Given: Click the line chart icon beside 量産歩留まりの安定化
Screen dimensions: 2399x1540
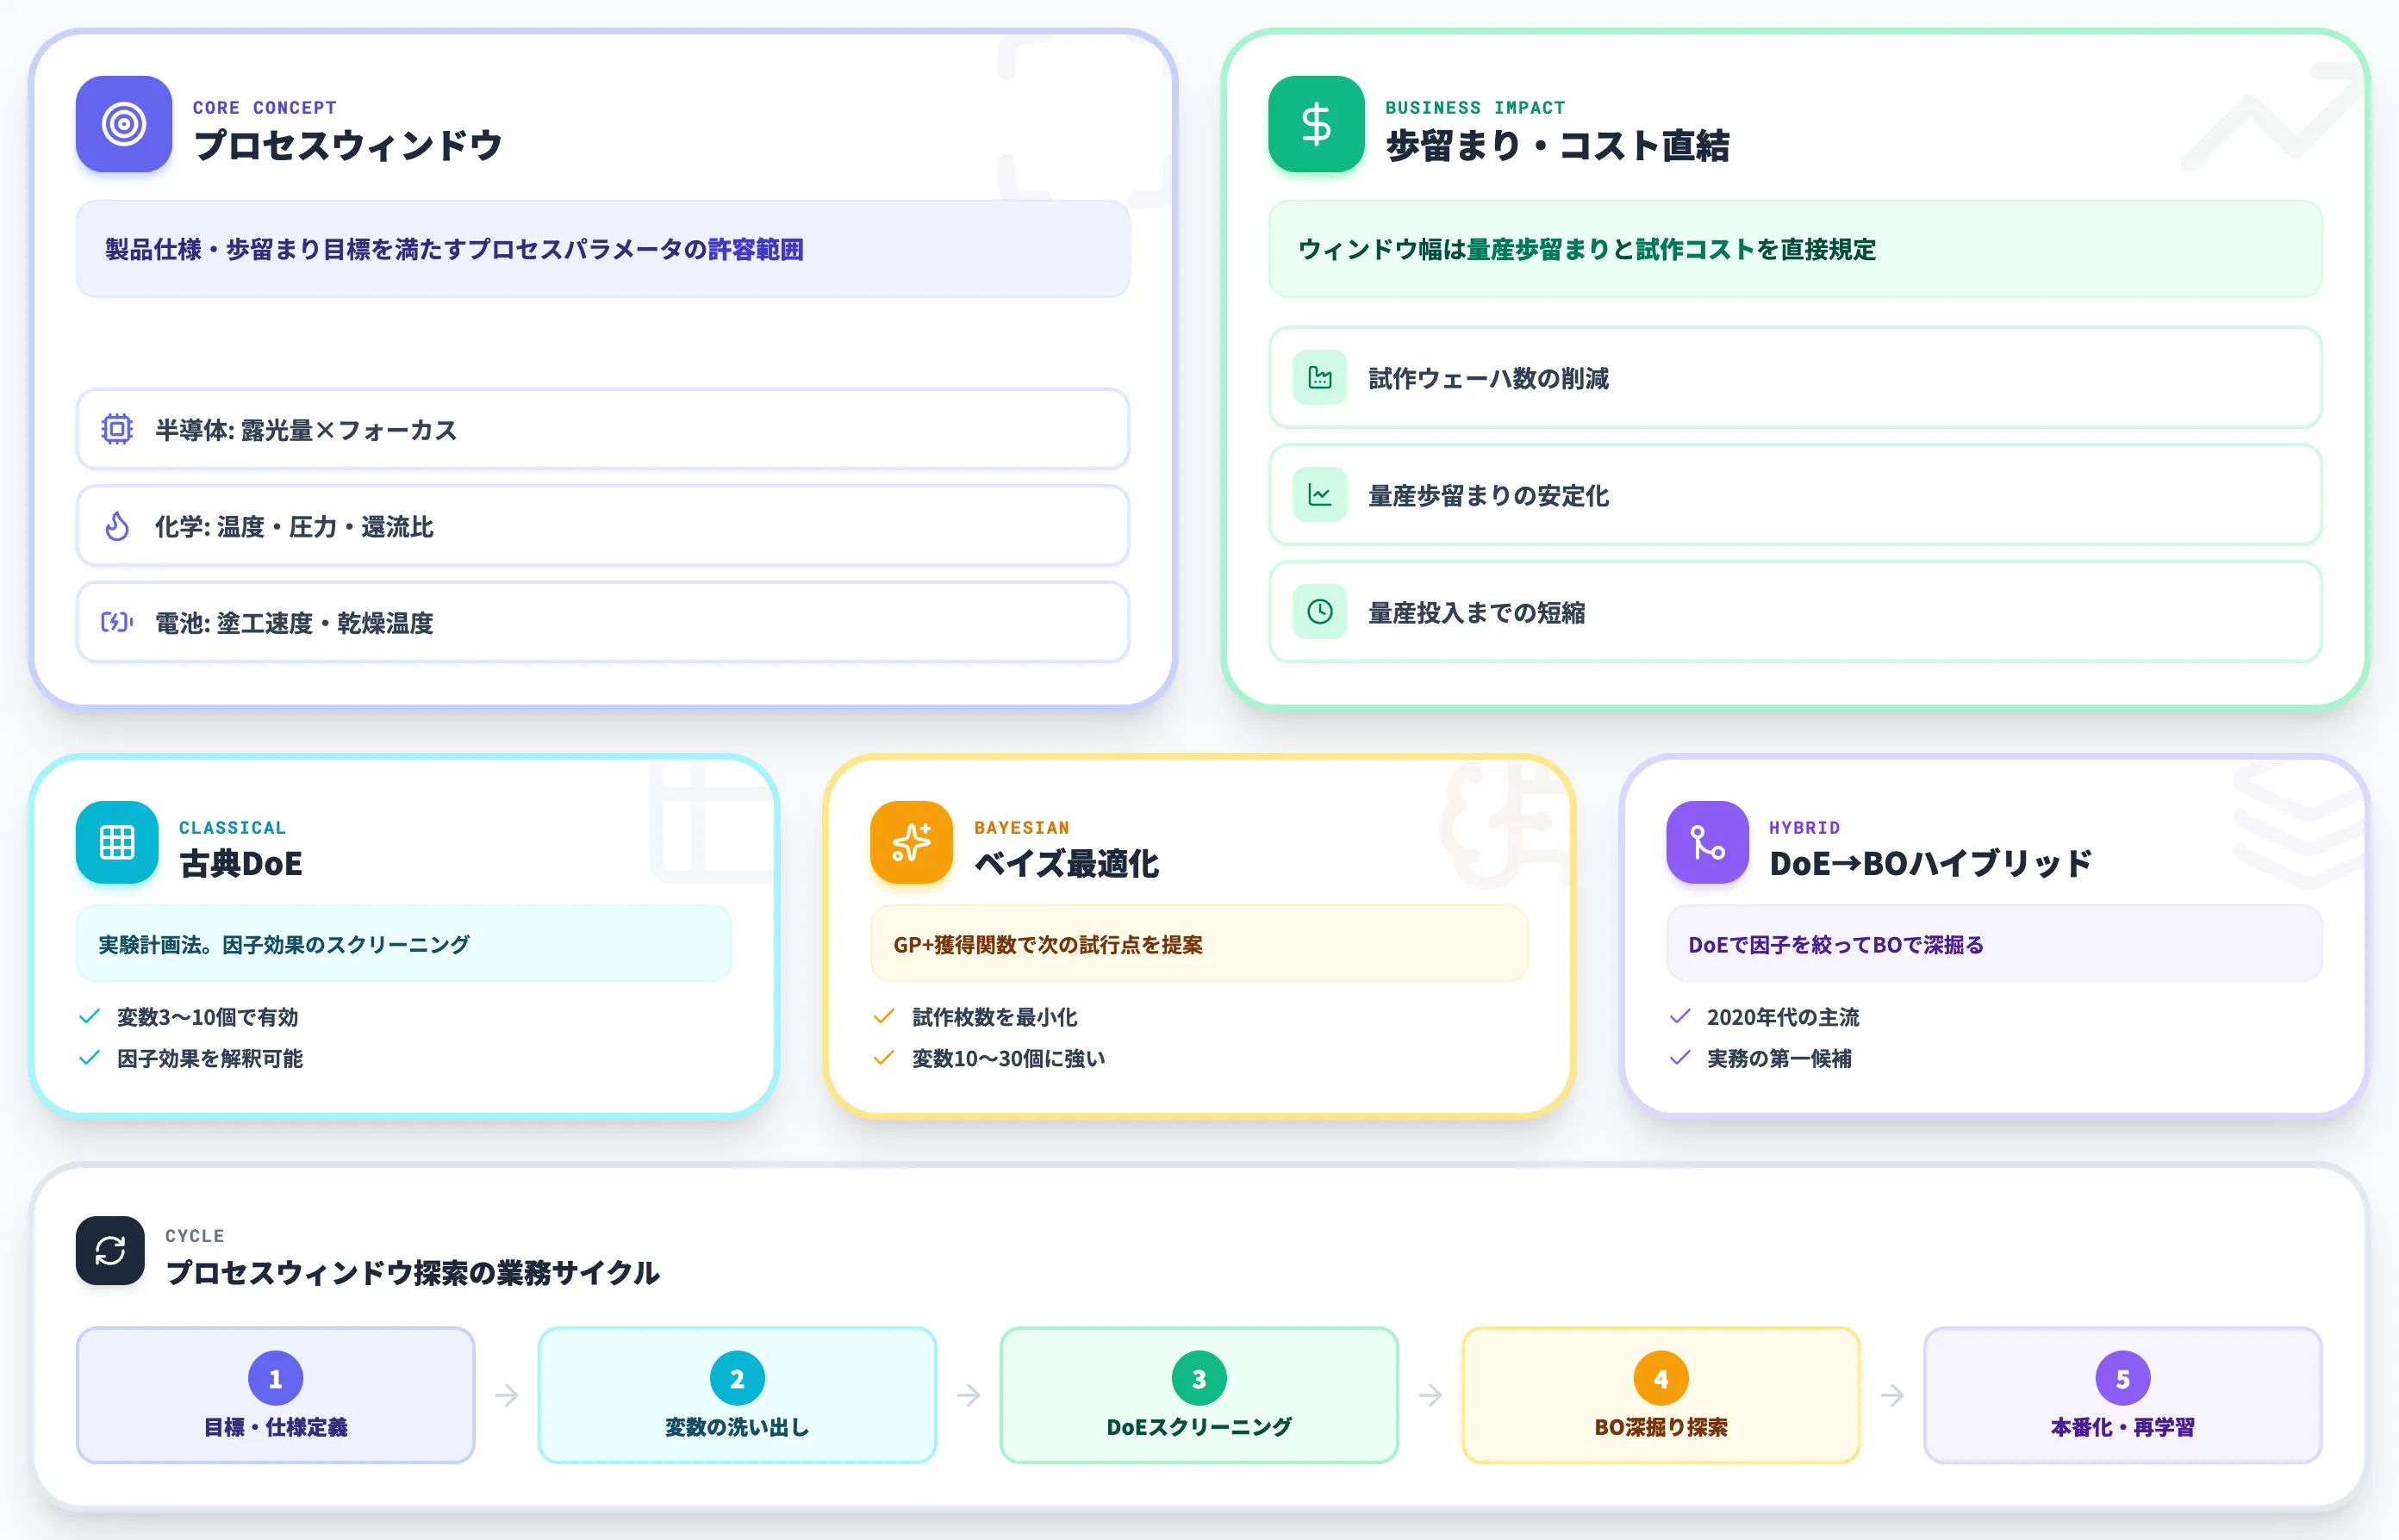Looking at the screenshot, I should 1319,495.
